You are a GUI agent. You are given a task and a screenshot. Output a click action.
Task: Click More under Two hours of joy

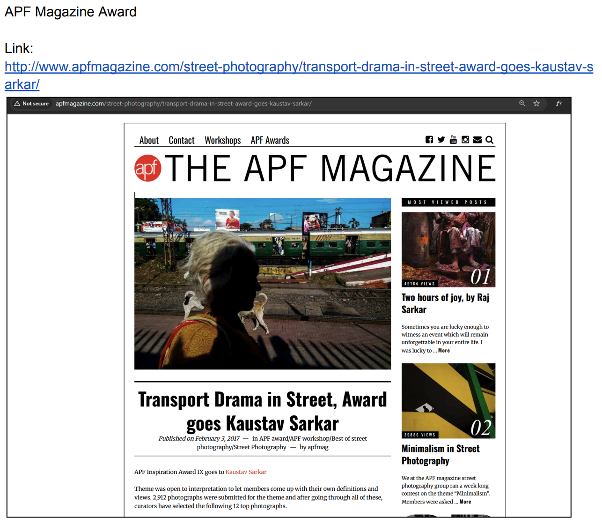pos(444,351)
